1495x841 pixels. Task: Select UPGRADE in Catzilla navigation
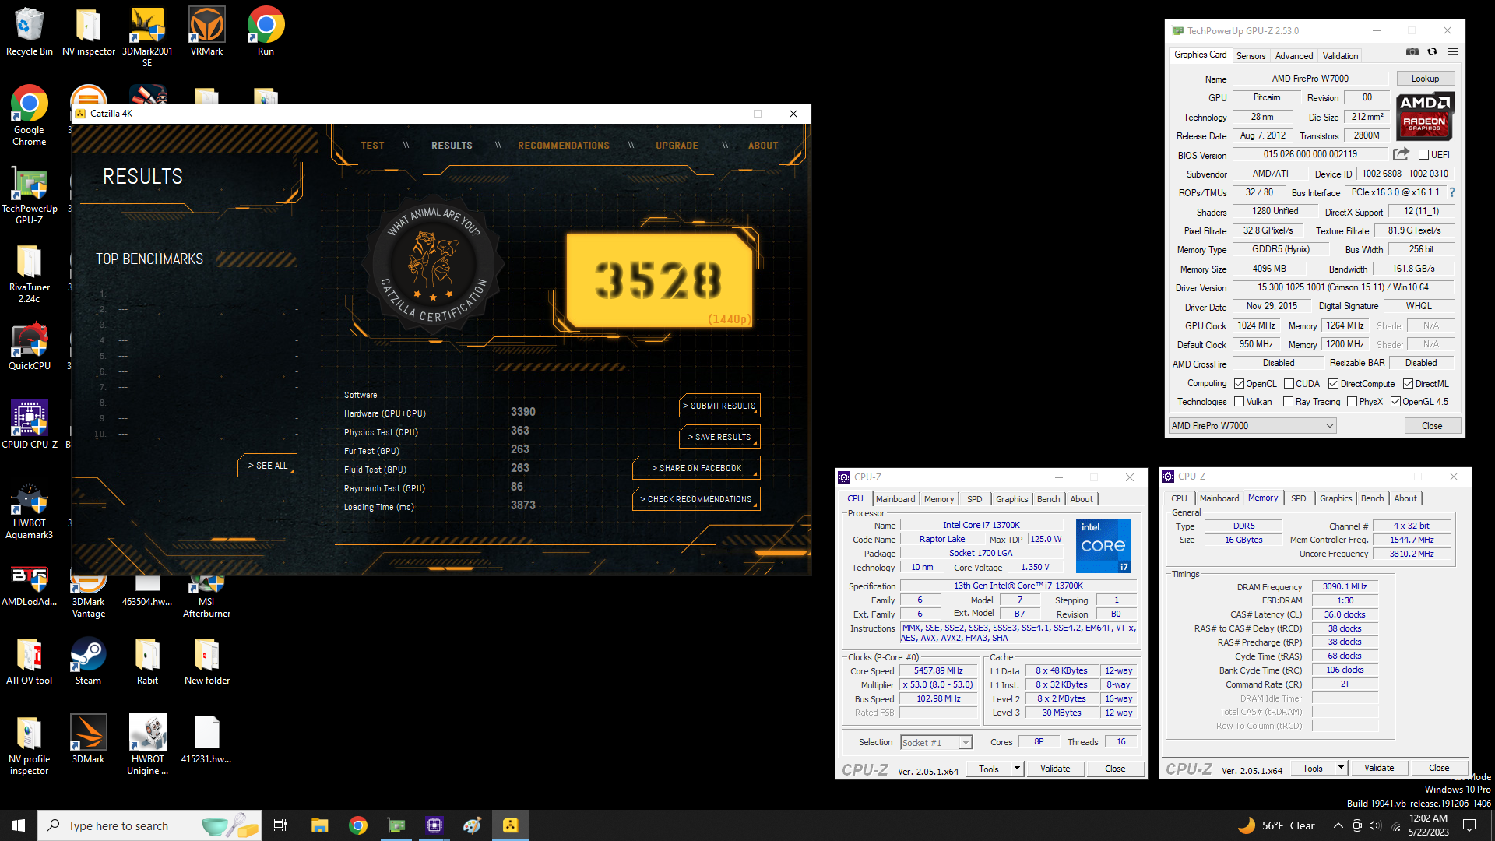tap(677, 146)
